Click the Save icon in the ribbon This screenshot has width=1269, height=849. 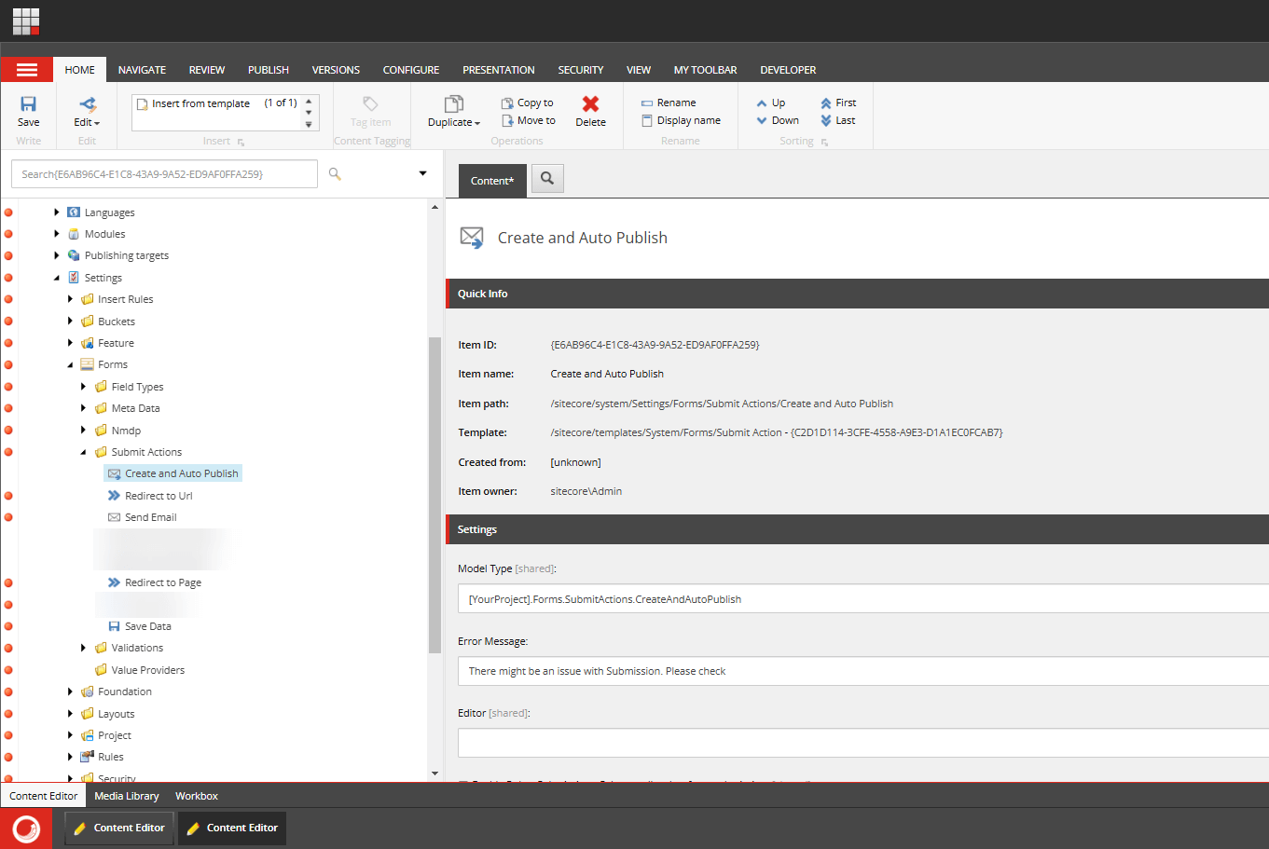click(28, 104)
